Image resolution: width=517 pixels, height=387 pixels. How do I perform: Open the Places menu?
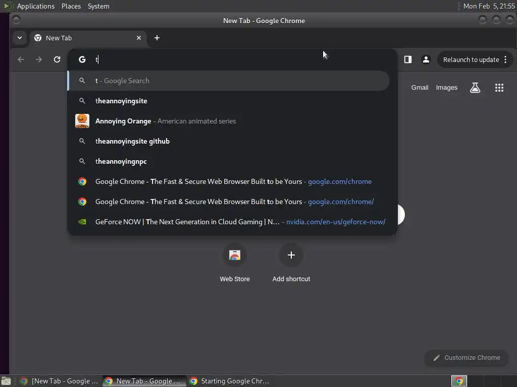pyautogui.click(x=71, y=6)
